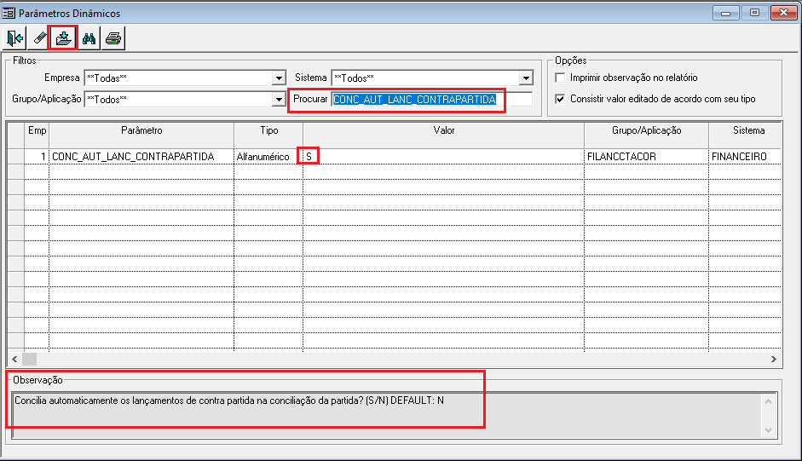Minimize the Parâmetros Dinâmicos window
Image resolution: width=802 pixels, height=461 pixels.
(726, 13)
